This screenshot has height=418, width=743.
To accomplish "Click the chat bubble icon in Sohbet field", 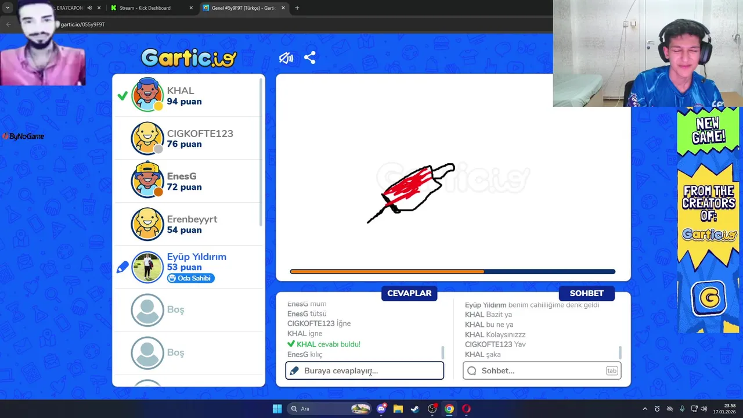I will click(x=471, y=370).
